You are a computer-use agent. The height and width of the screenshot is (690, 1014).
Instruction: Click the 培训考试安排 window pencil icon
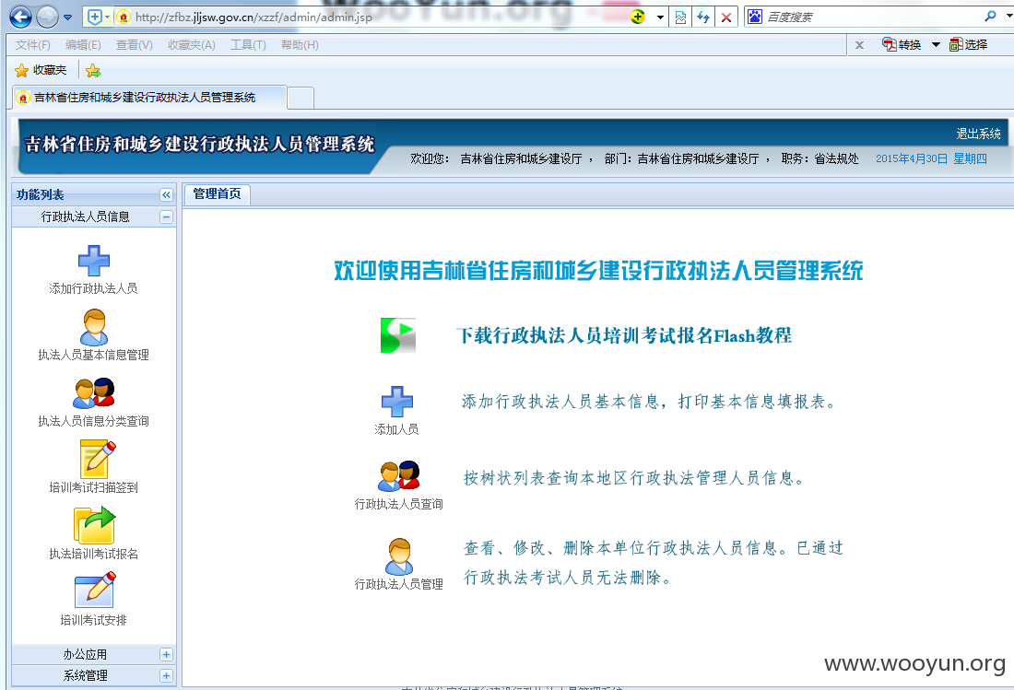[95, 590]
